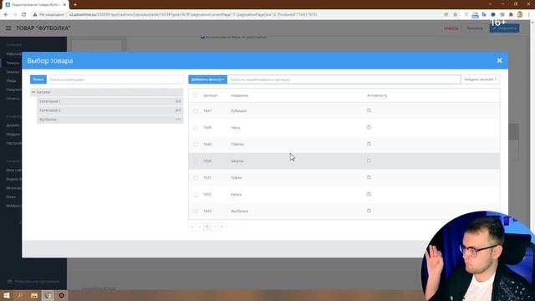The image size is (535, 301).
Task: Focus the name and article search field
Action: (344, 79)
